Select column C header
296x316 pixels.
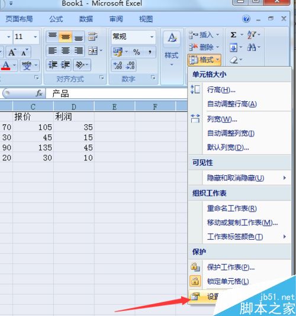point(33,107)
